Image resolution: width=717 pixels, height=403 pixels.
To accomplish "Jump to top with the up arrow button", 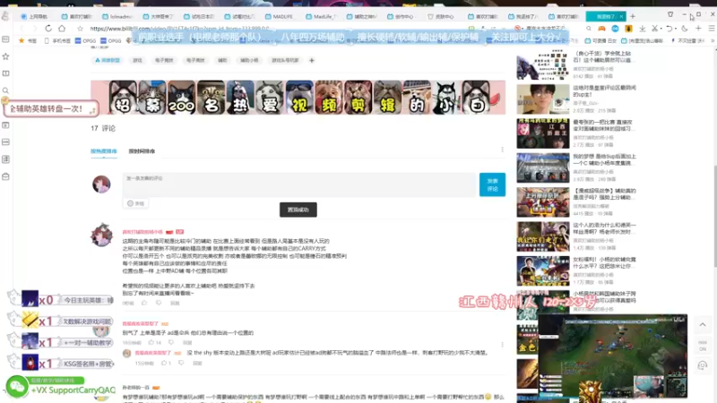I will point(703,325).
